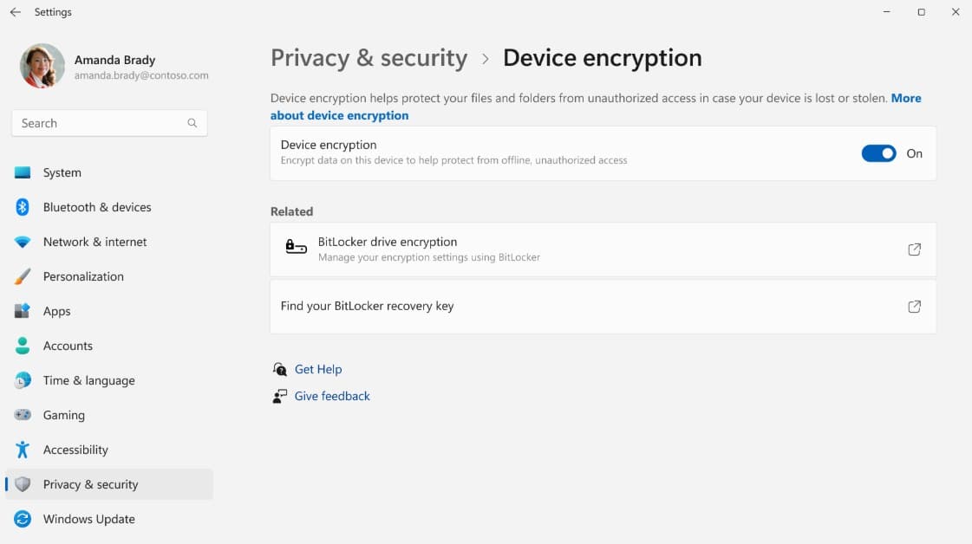The height and width of the screenshot is (544, 972).
Task: Select the Gaming category
Action: click(109, 415)
